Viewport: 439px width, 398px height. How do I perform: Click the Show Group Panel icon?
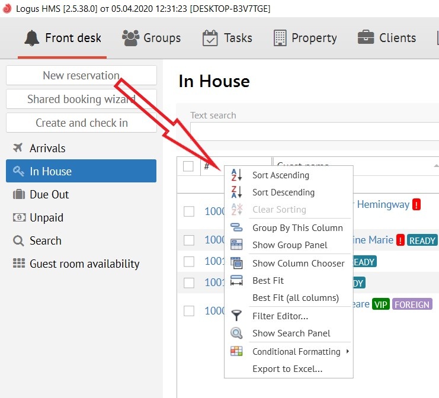(x=236, y=245)
